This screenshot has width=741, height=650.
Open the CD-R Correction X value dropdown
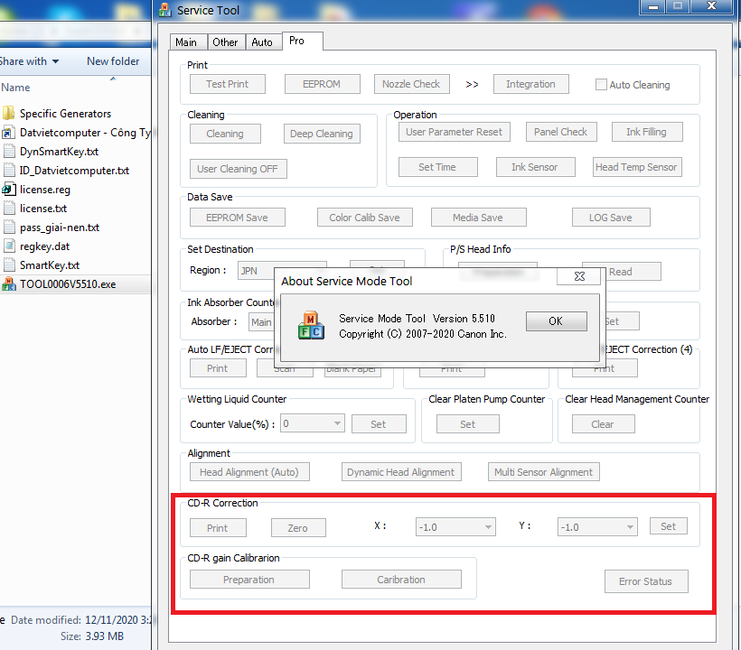pos(455,527)
